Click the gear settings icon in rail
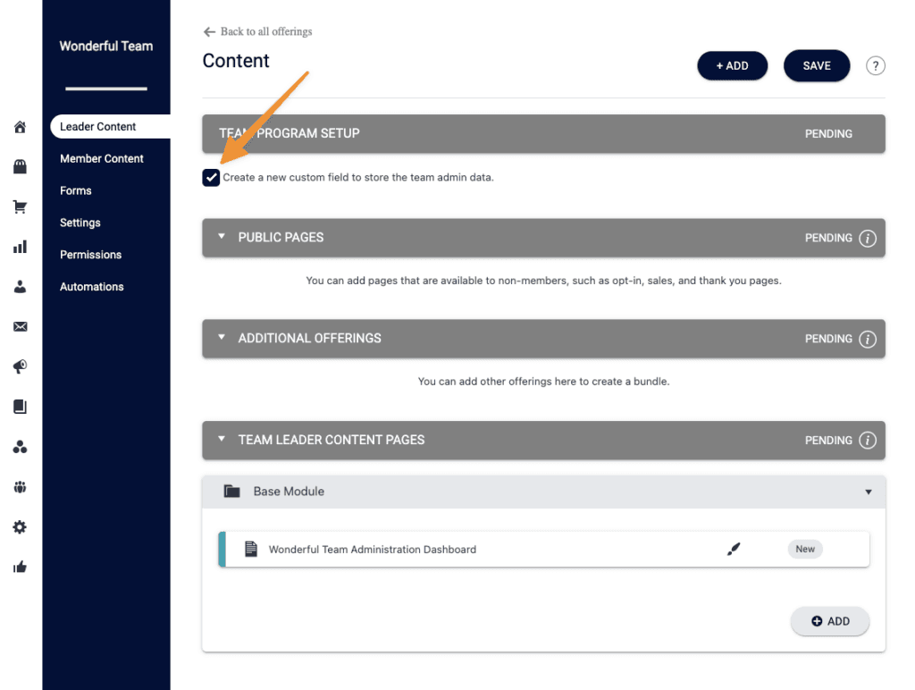 point(20,527)
